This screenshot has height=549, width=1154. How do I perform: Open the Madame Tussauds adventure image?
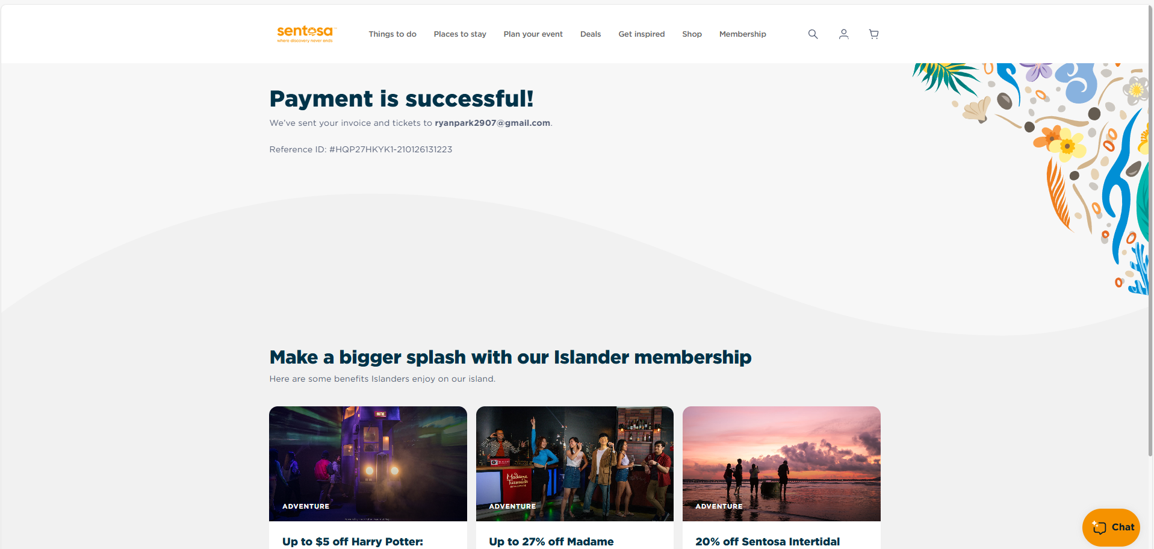(574, 464)
